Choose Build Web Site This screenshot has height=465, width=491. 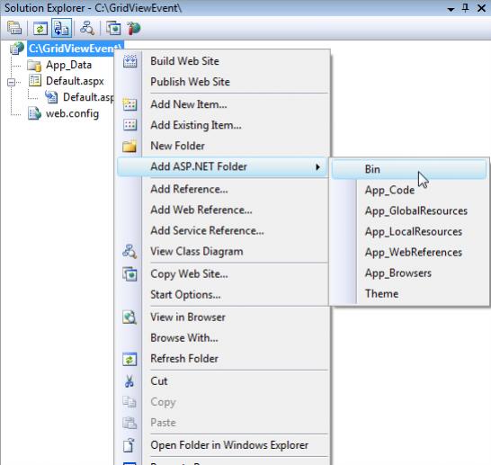coord(184,61)
